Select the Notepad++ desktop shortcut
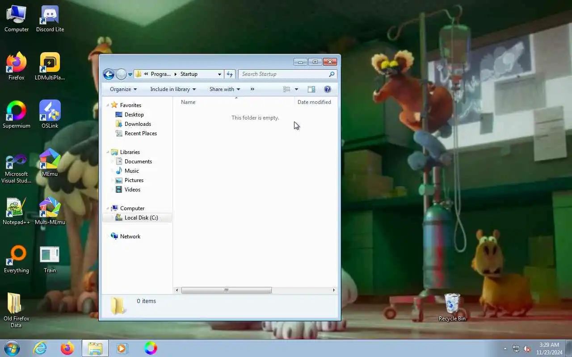This screenshot has width=572, height=357. pos(17,212)
